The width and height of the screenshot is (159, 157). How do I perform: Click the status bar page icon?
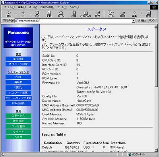pyautogui.click(x=3, y=154)
